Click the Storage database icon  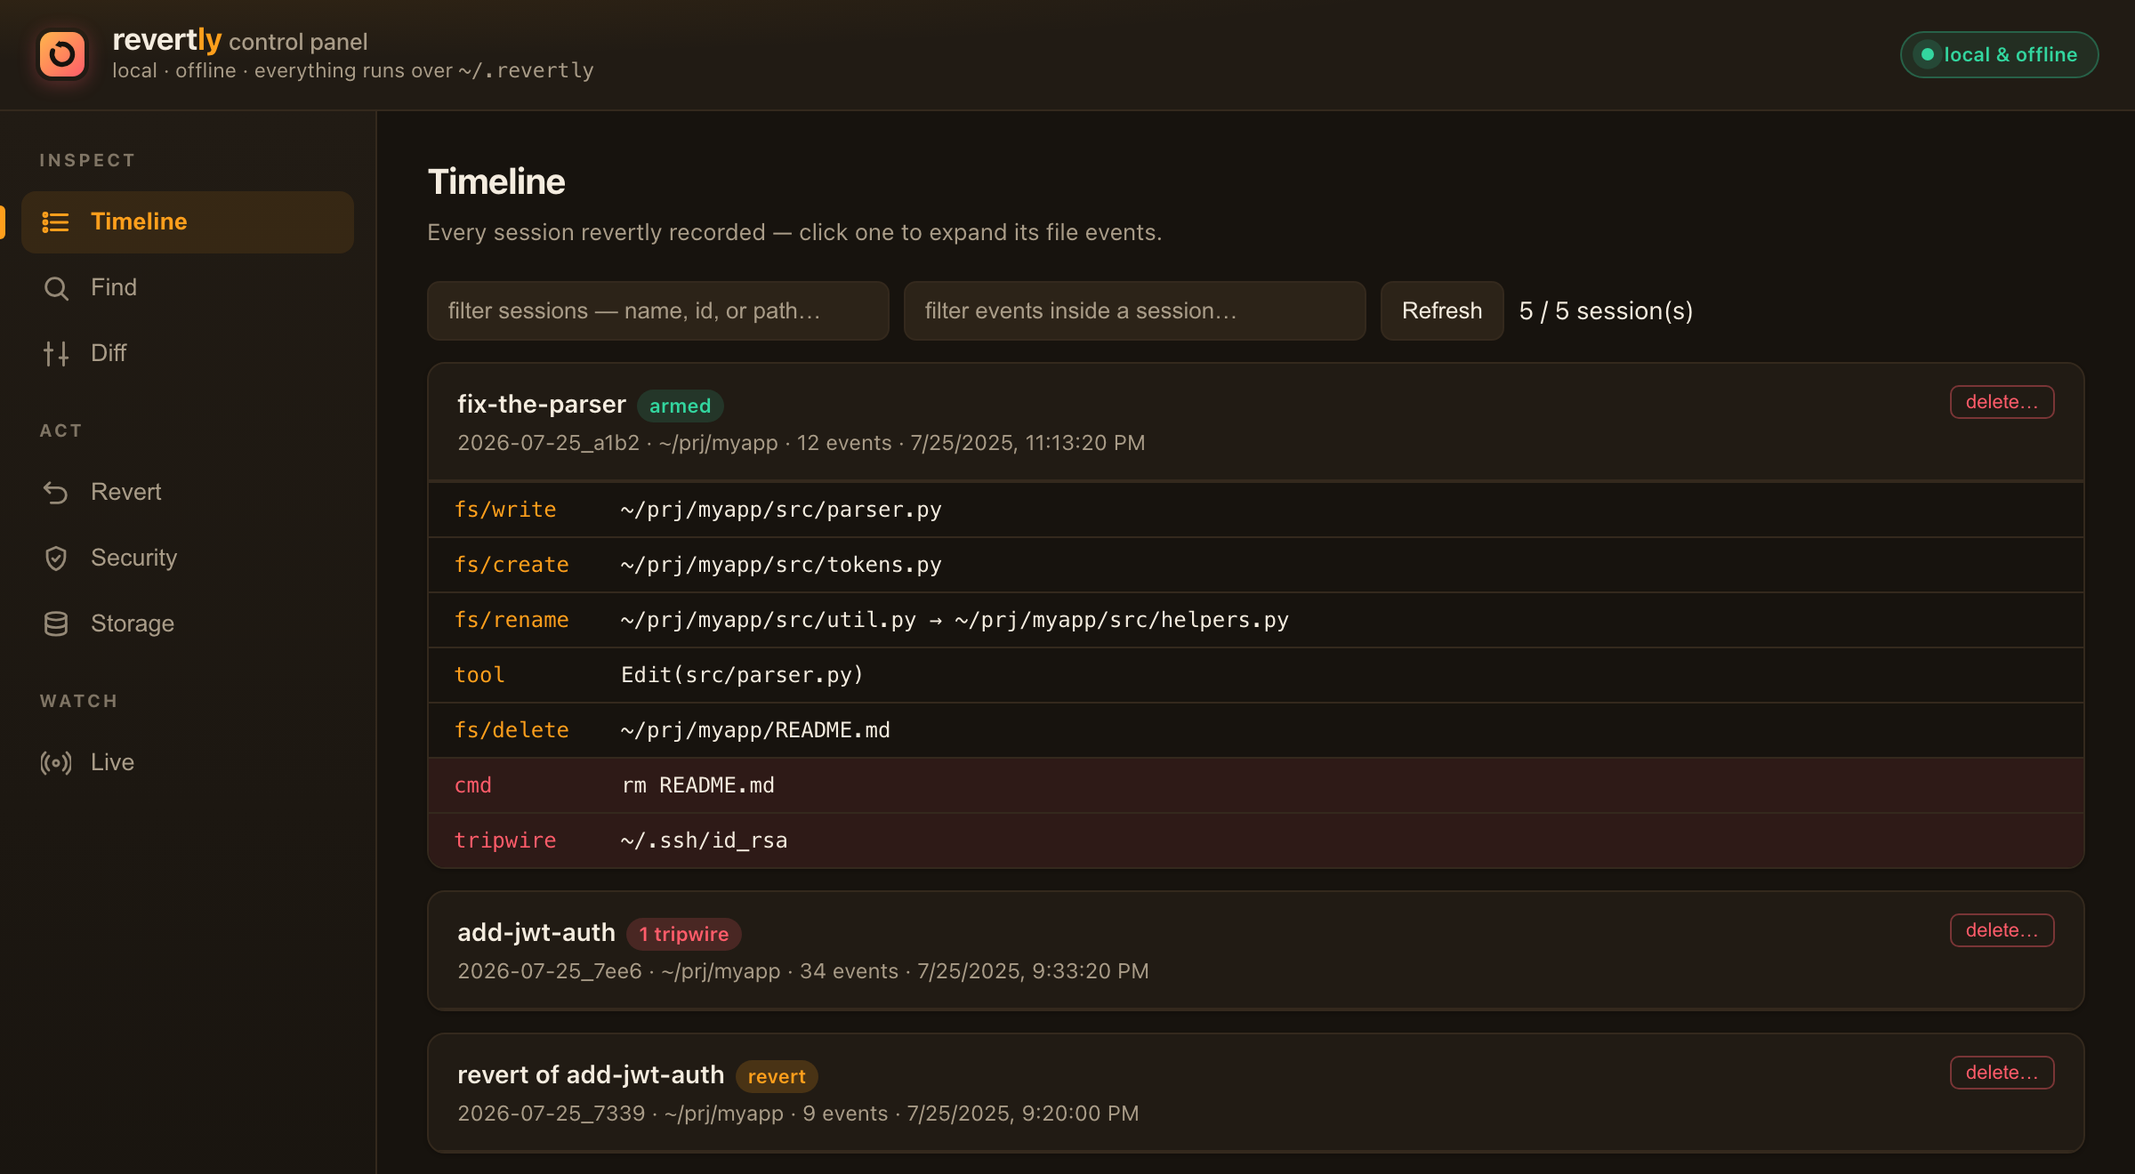click(x=56, y=624)
